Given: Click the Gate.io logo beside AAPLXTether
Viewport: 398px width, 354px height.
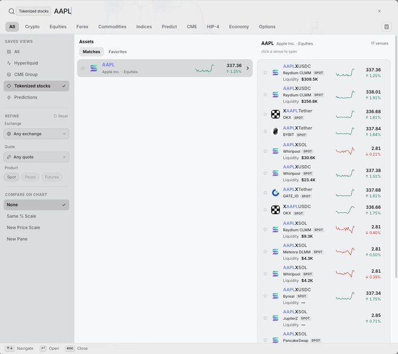Looking at the screenshot, I should [276, 193].
